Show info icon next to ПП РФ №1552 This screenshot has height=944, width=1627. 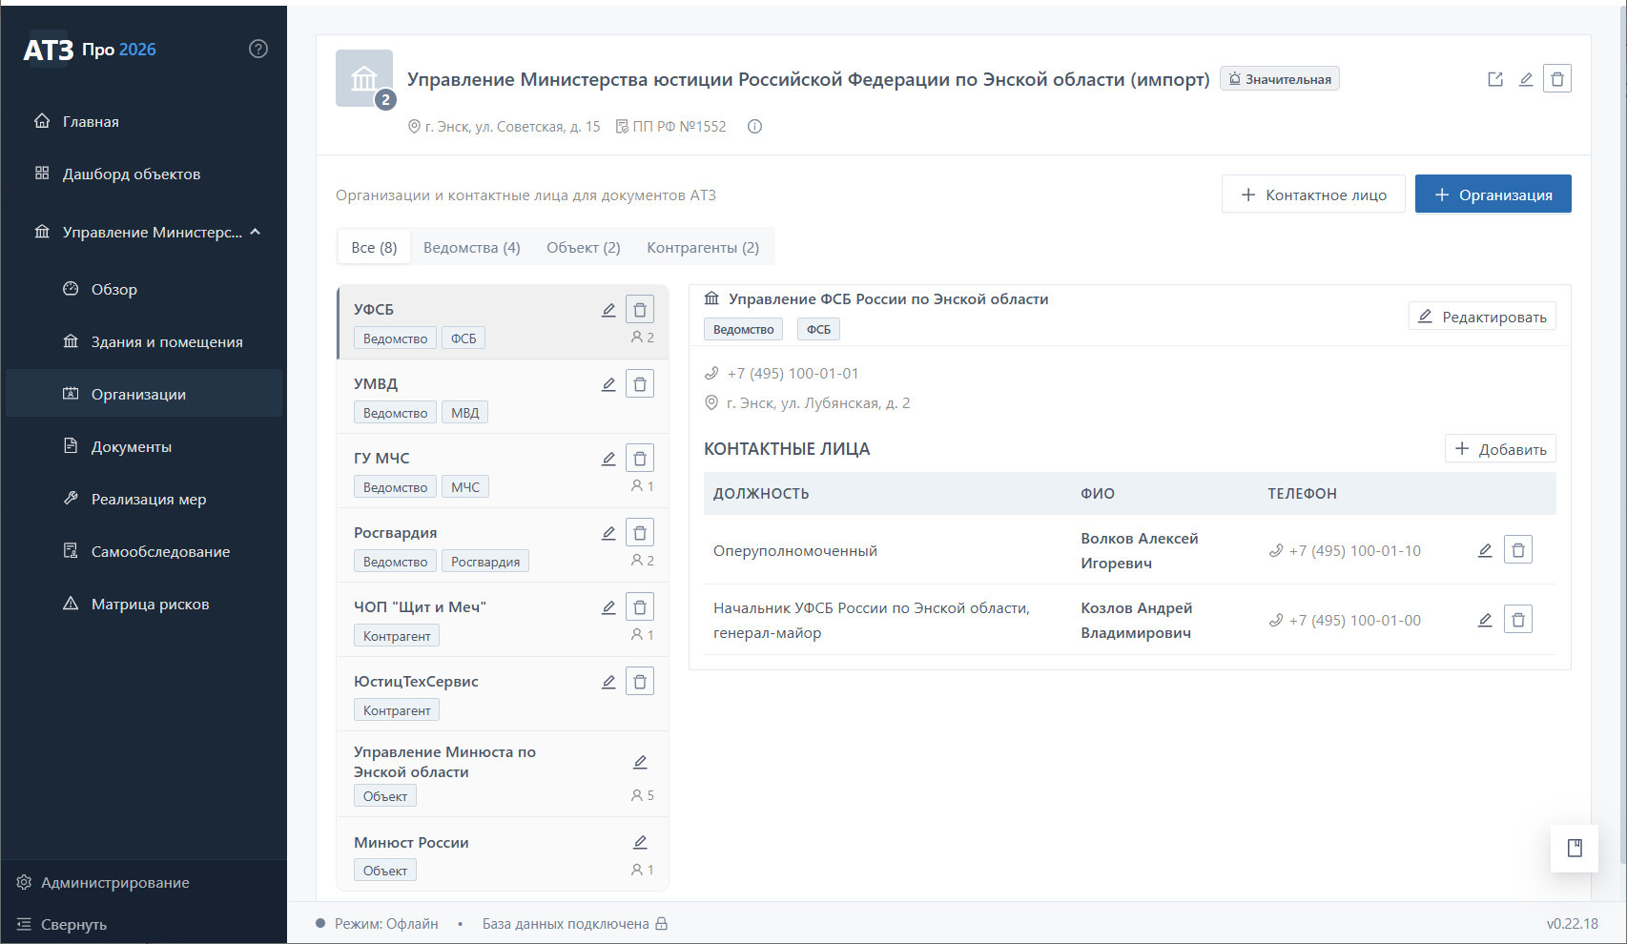pos(754,127)
